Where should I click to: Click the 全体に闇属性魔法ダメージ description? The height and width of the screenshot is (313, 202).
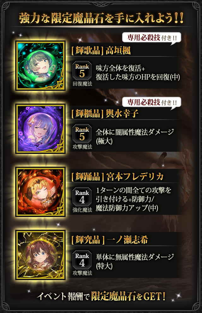tap(135, 136)
